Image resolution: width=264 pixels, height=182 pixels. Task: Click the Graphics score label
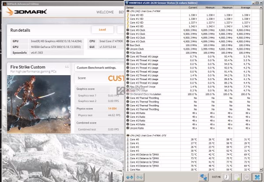(x=85, y=89)
